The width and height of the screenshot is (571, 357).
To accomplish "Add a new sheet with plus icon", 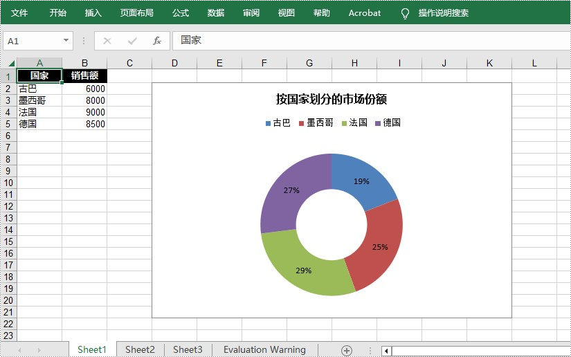I will tap(347, 351).
